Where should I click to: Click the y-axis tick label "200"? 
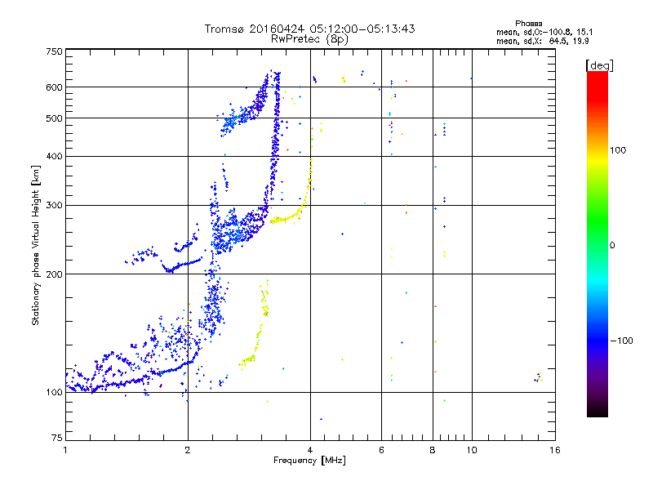[54, 274]
